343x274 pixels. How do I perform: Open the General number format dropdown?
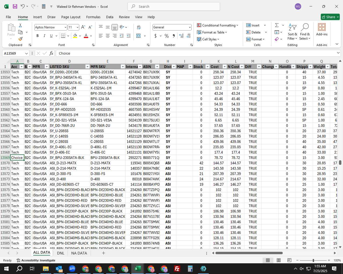pyautogui.click(x=190, y=27)
